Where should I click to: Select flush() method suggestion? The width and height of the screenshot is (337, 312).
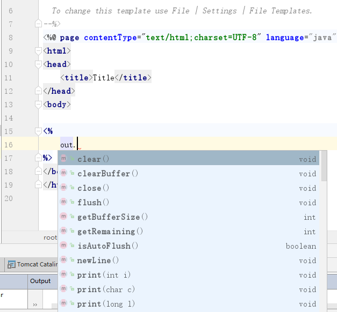189,202
